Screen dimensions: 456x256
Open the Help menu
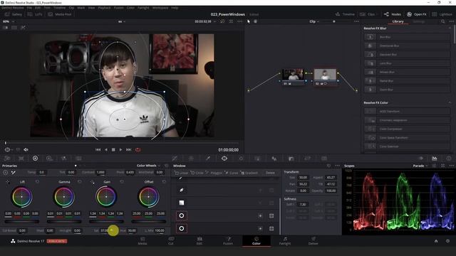tap(175, 8)
